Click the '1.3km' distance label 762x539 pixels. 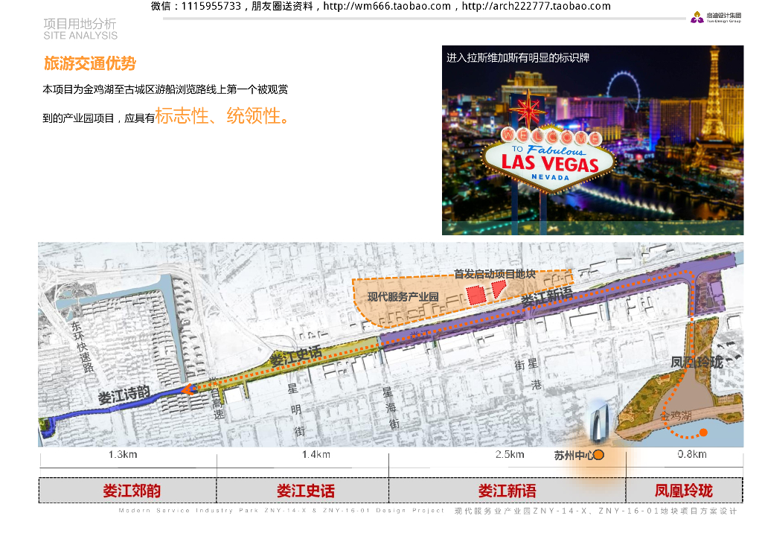coord(123,454)
